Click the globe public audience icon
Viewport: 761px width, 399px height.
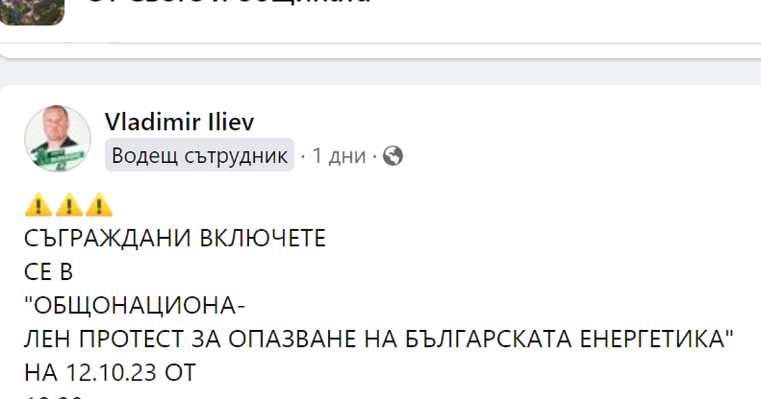pos(393,155)
